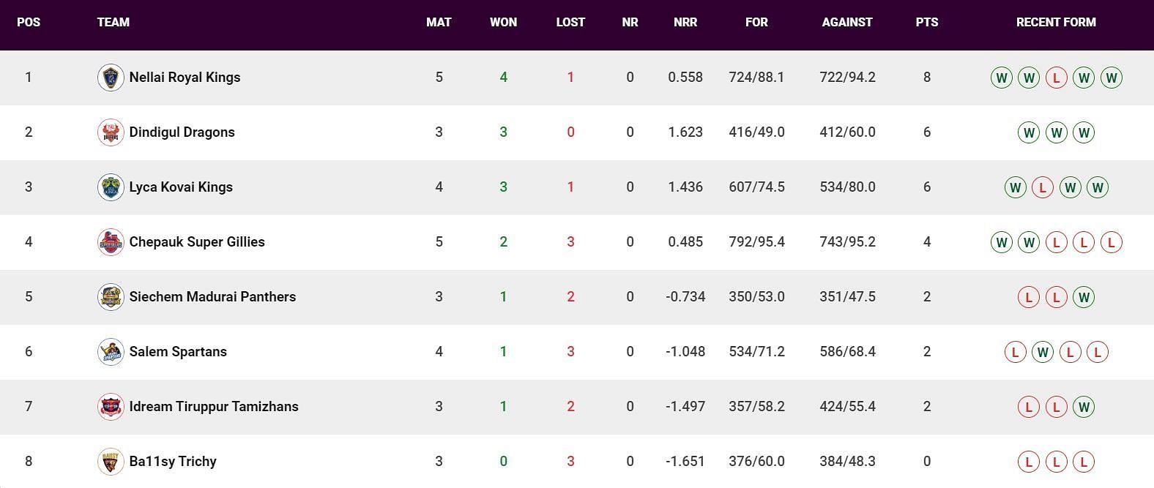Click the Salem Spartans team logo
Viewport: 1154px width, 488px height.
pos(111,352)
